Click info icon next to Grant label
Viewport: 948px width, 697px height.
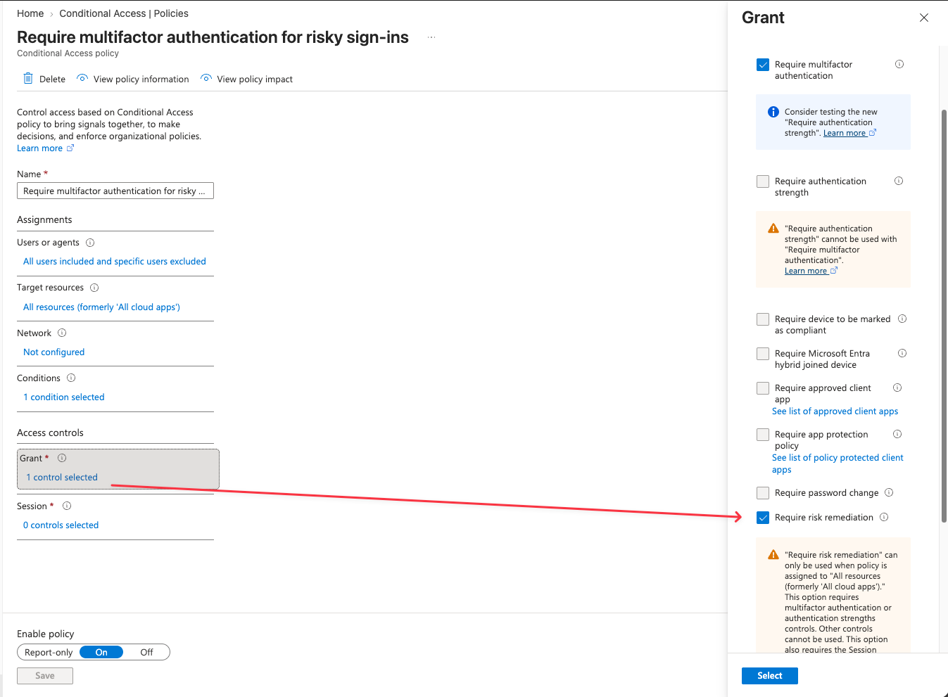62,458
